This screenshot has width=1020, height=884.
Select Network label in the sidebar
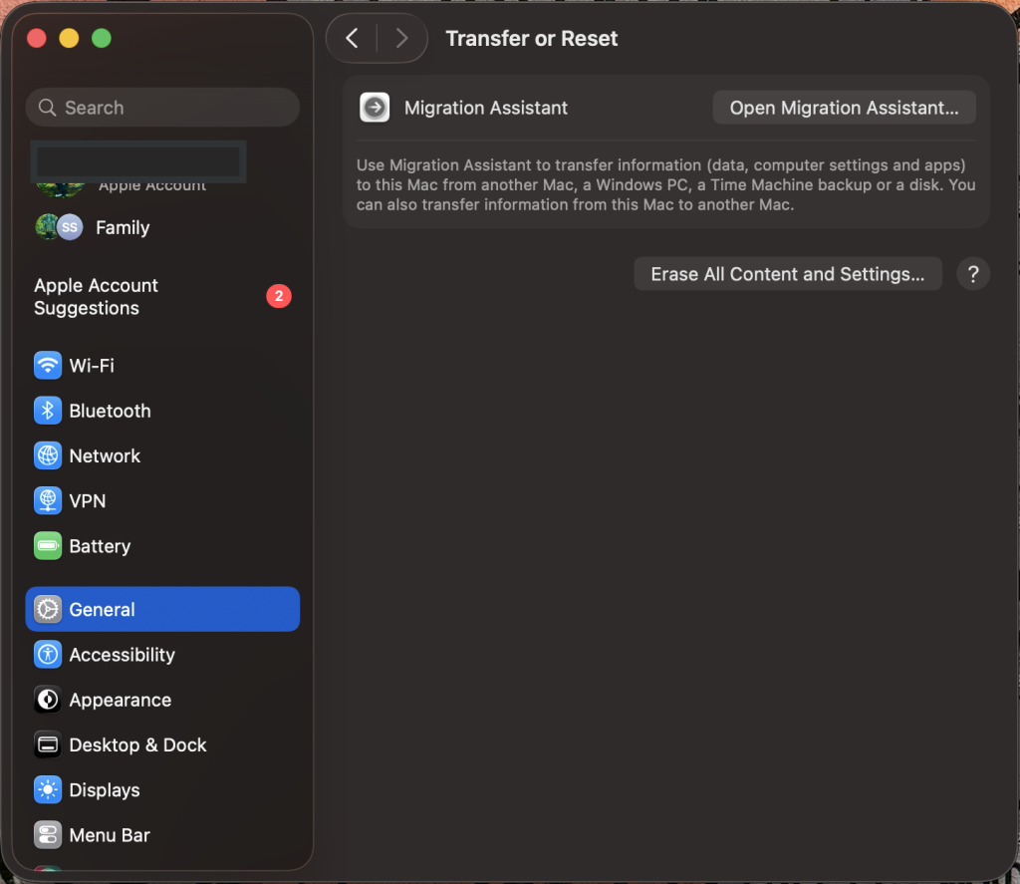tap(105, 455)
